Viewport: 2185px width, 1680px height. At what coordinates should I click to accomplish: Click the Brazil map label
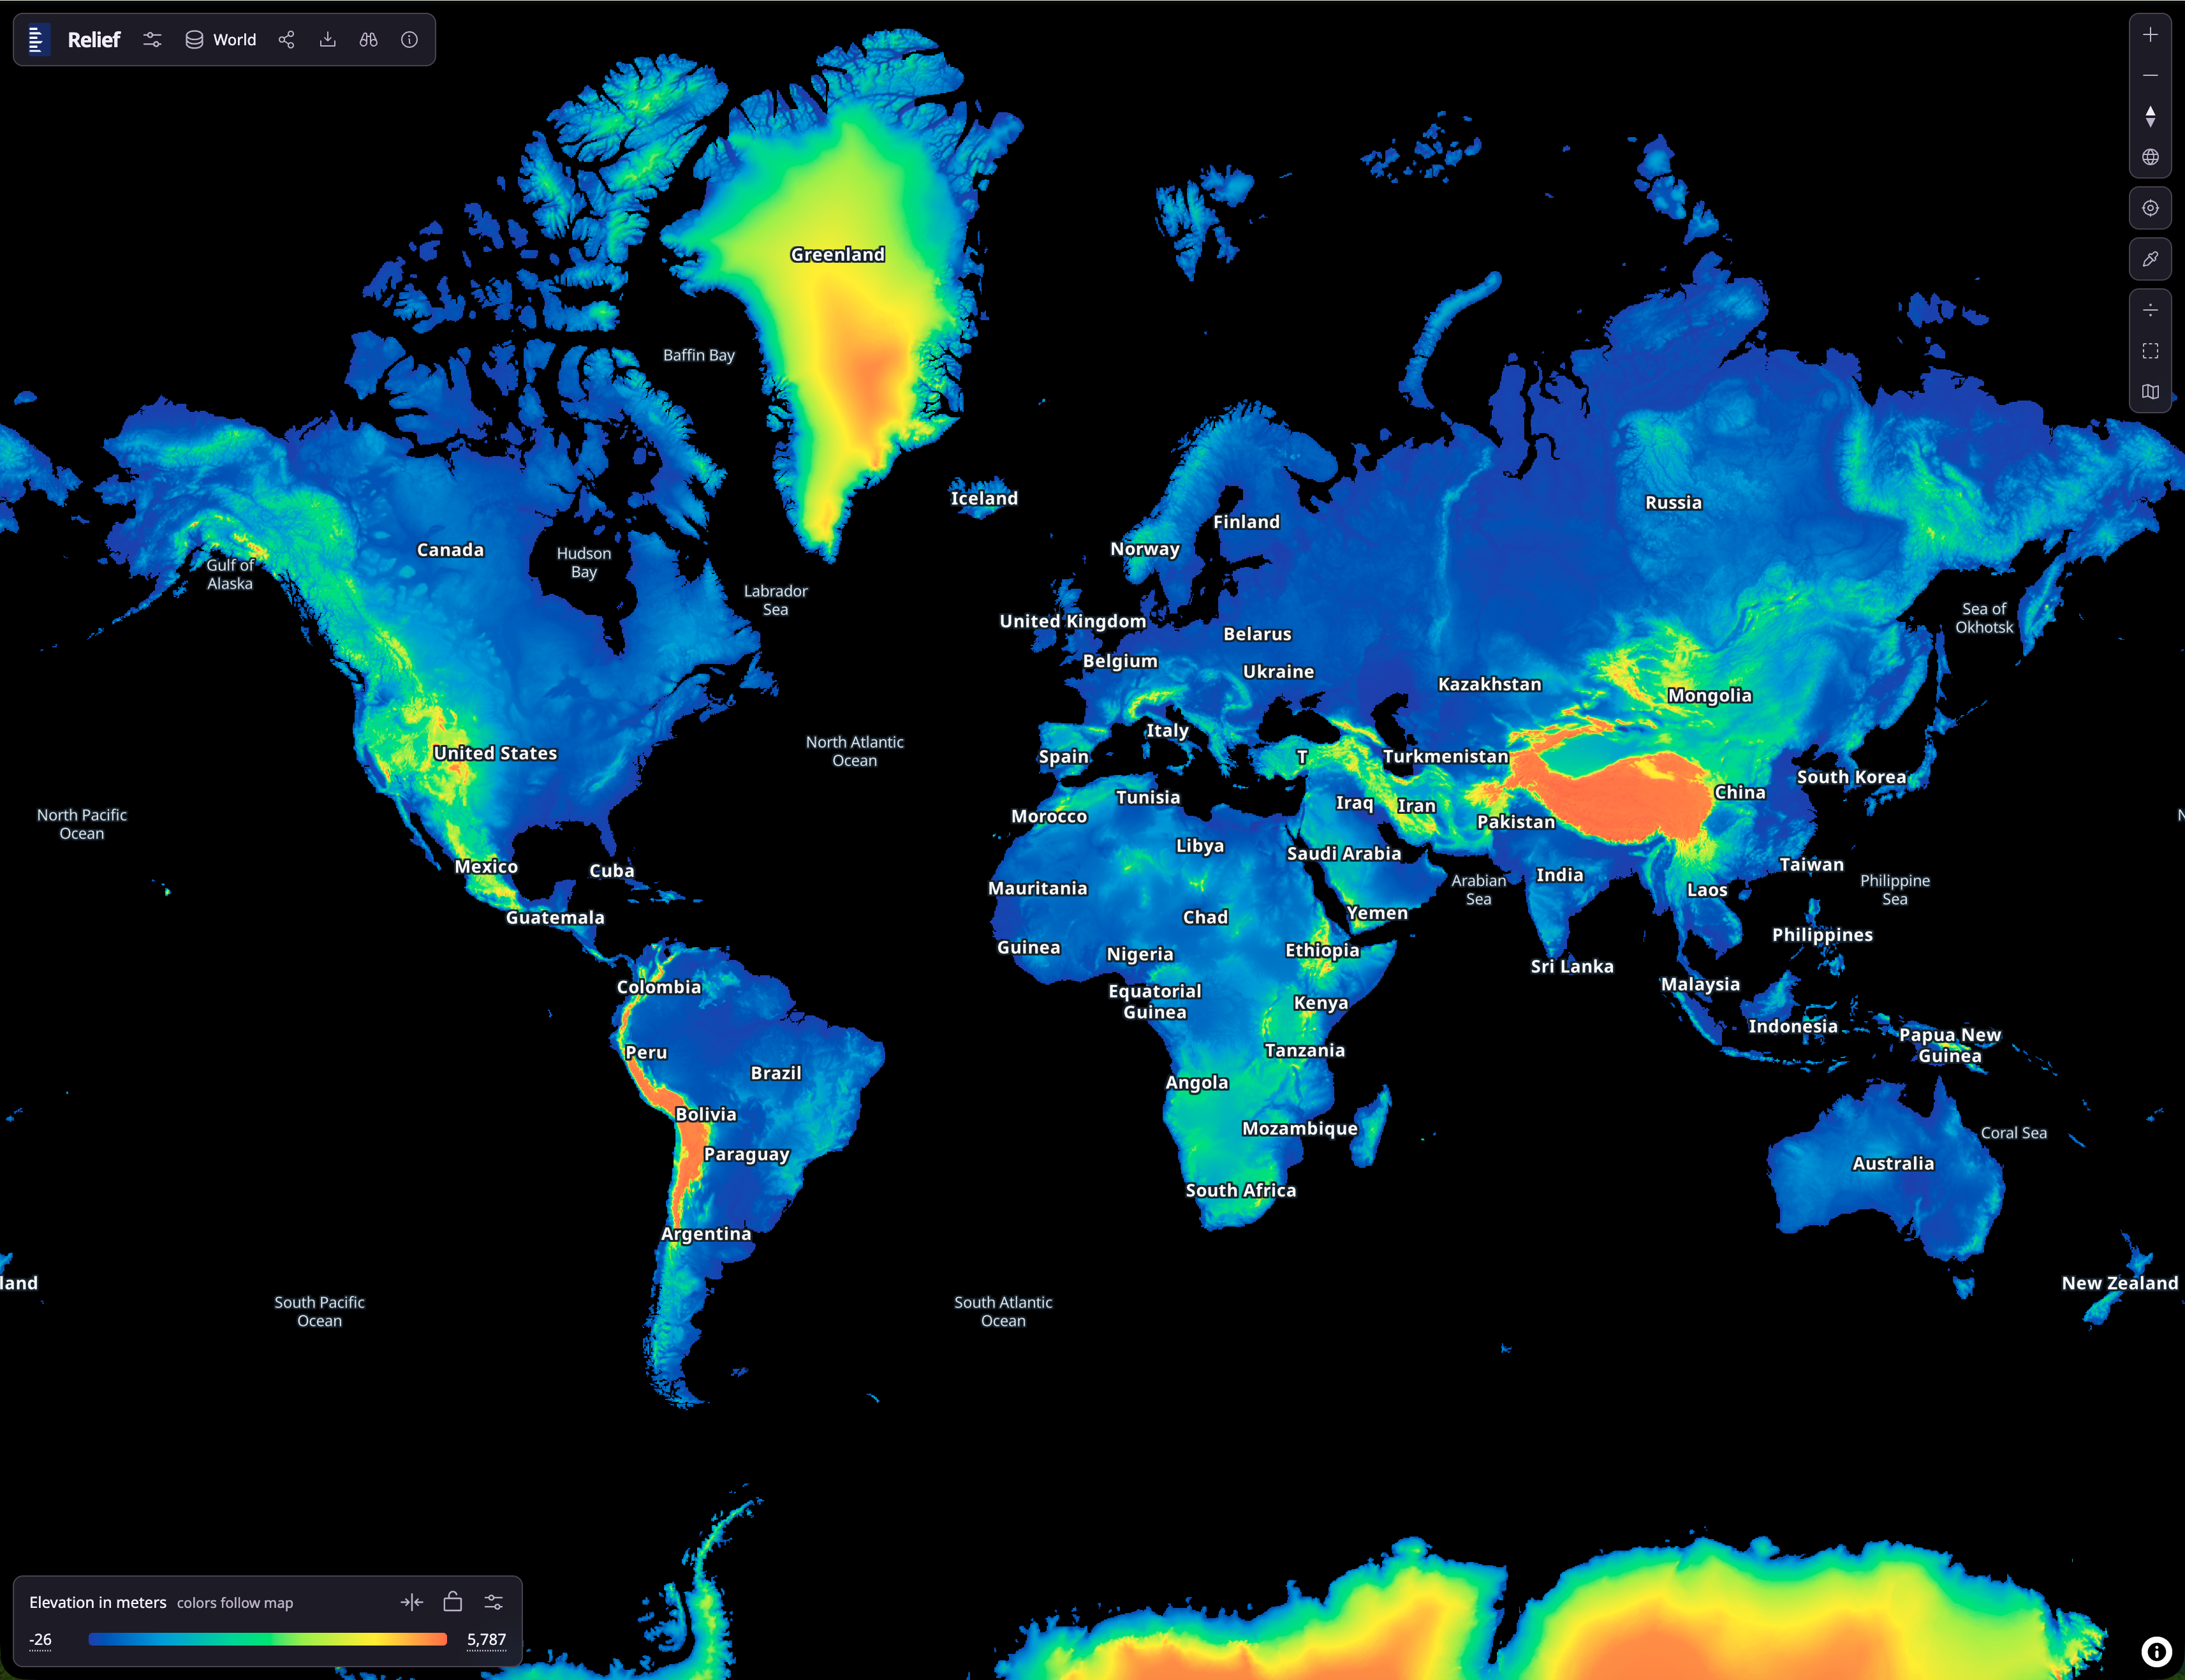[776, 1073]
